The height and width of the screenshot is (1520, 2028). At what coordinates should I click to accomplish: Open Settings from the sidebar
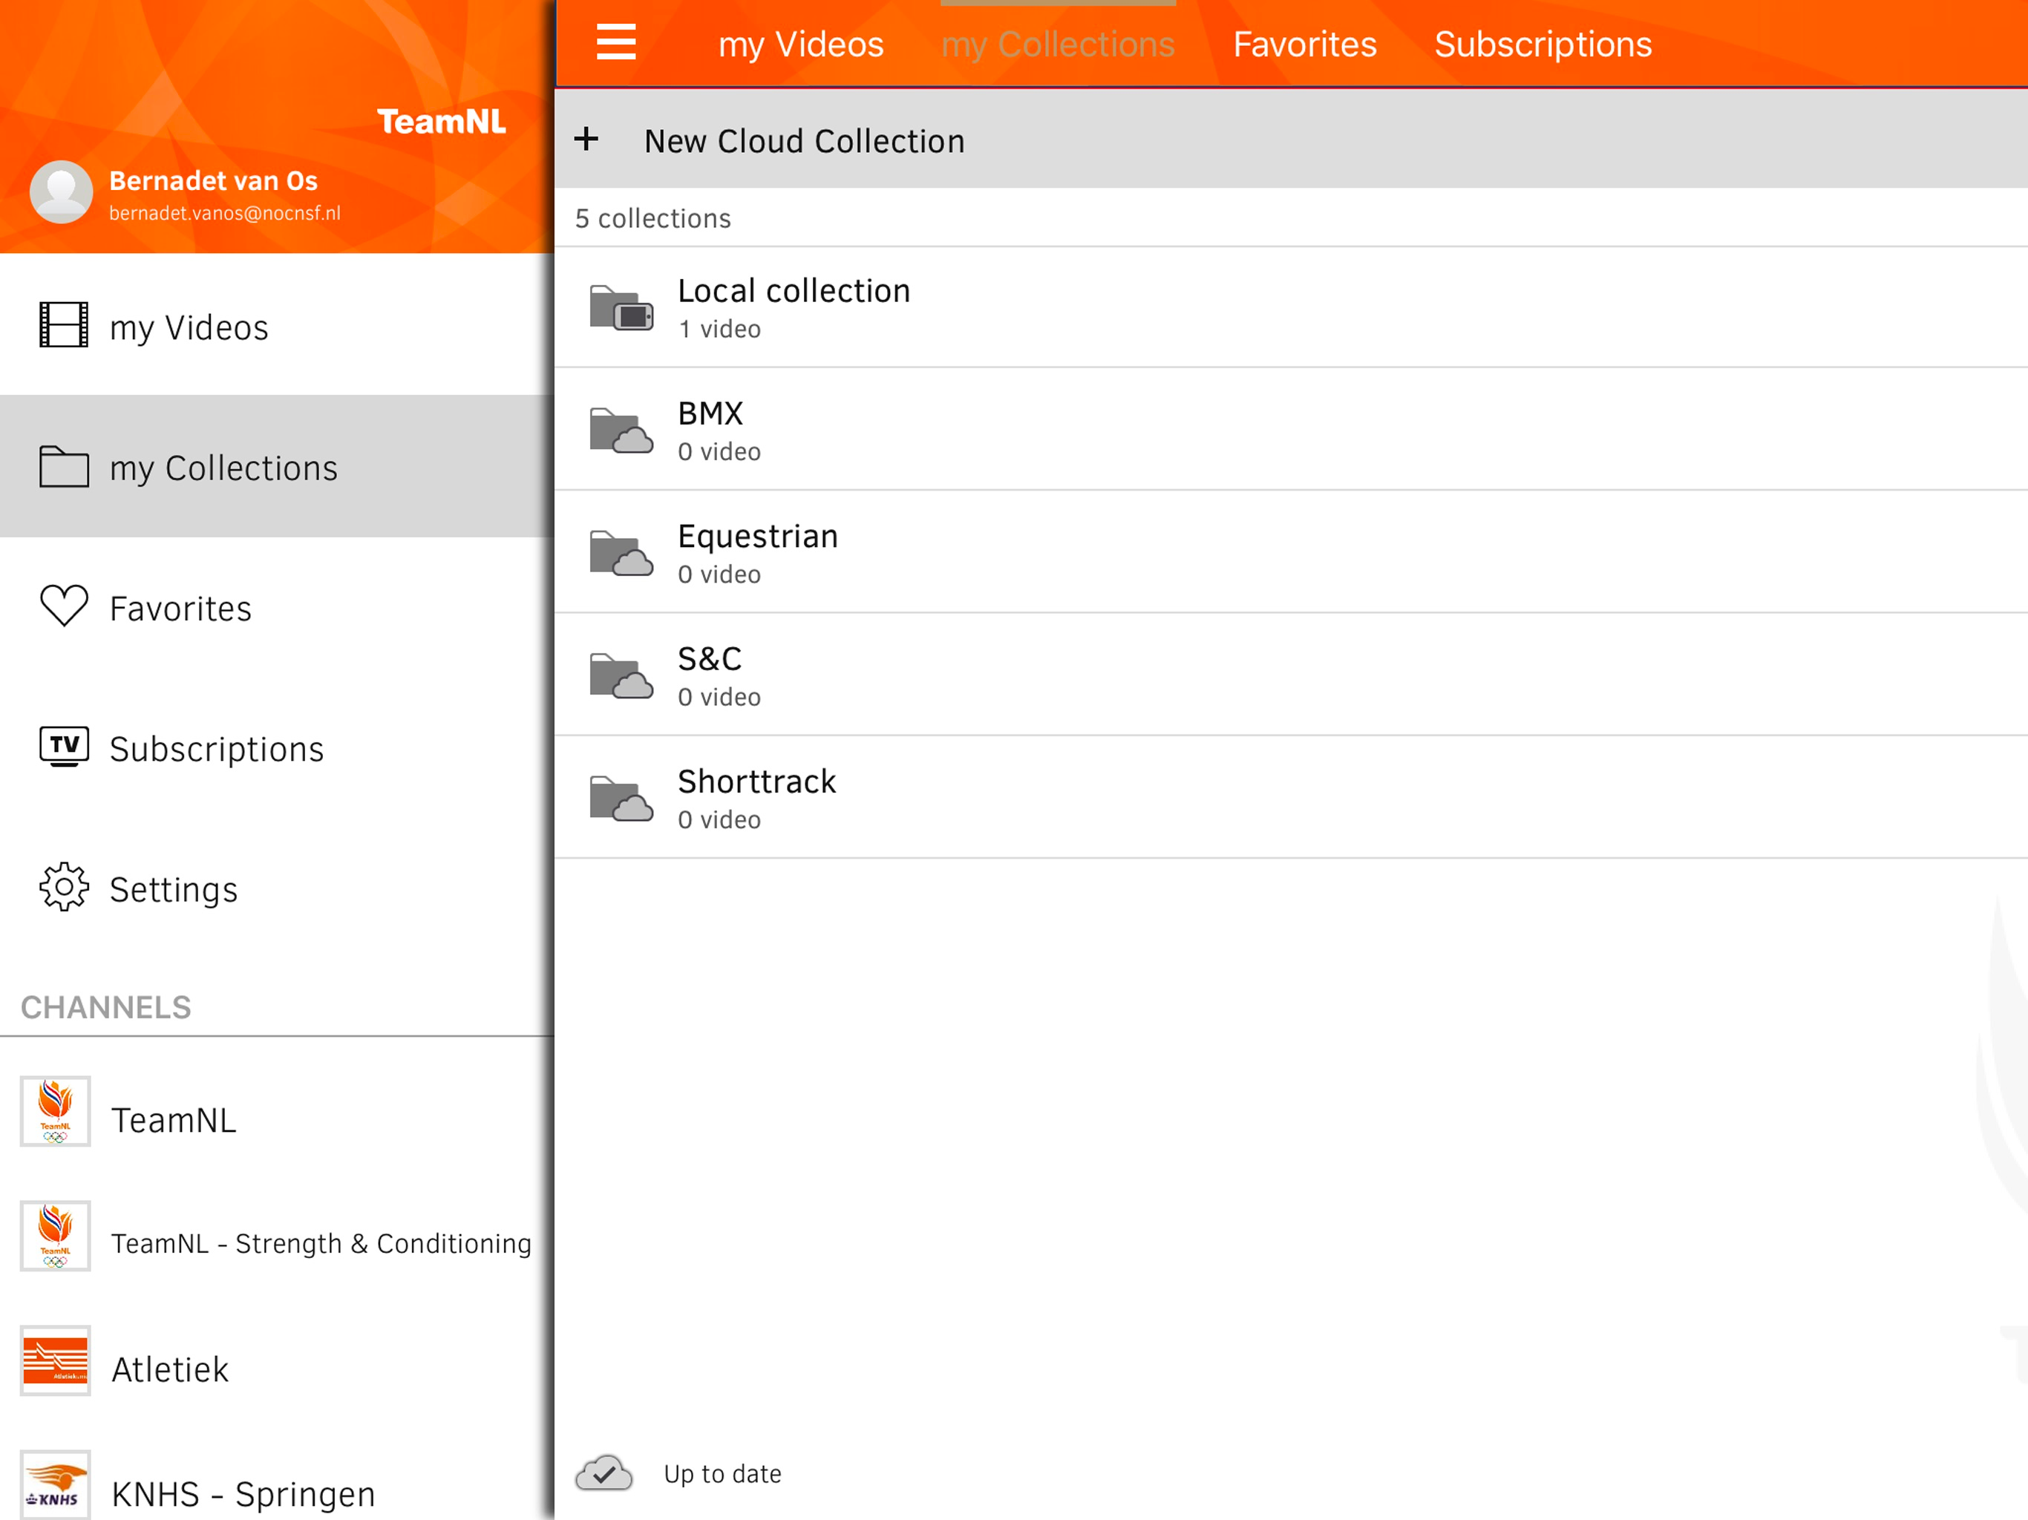pyautogui.click(x=277, y=888)
